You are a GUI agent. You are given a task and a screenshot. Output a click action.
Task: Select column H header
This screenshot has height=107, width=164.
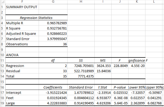(81, 2)
